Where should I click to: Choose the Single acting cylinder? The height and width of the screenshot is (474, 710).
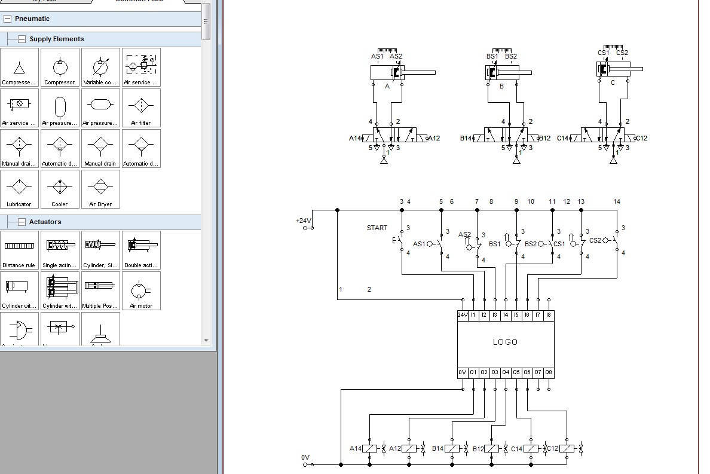pos(60,250)
